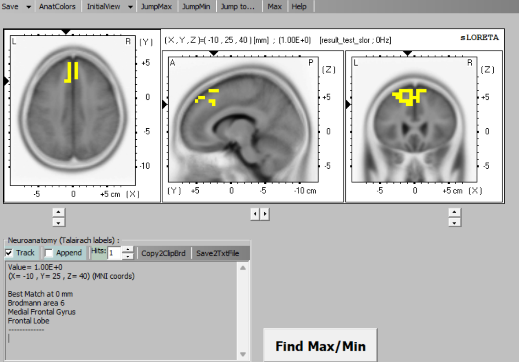Image resolution: width=519 pixels, height=362 pixels.
Task: Open the Save dropdown arrow
Action: point(28,7)
